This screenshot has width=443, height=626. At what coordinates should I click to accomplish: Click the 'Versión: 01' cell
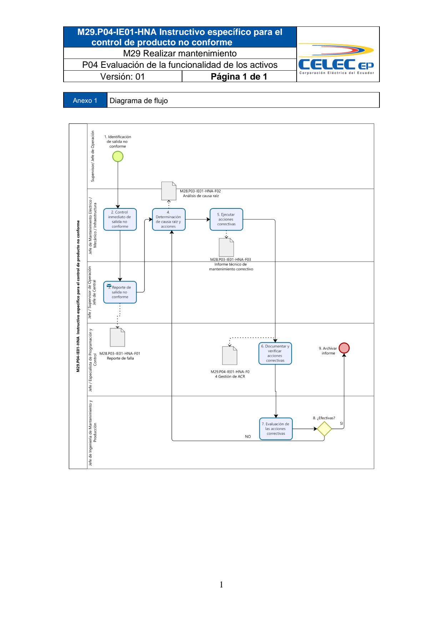tap(123, 76)
